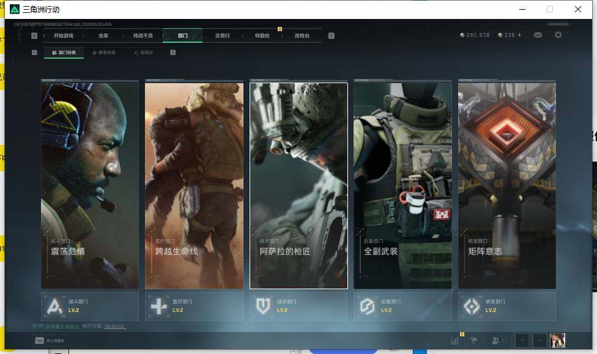
Task: Click the 136 premium currency balance
Action: (x=506, y=35)
